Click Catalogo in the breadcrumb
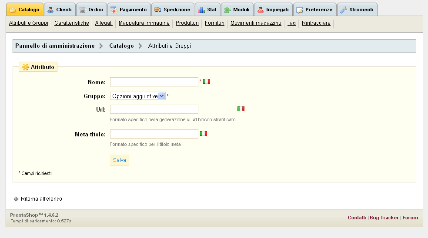The height and width of the screenshot is (238, 428). pyautogui.click(x=121, y=46)
